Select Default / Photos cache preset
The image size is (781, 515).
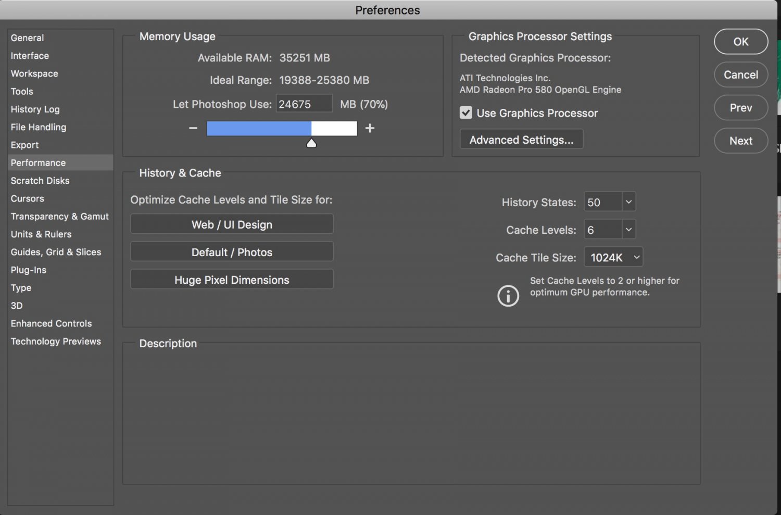pos(232,252)
